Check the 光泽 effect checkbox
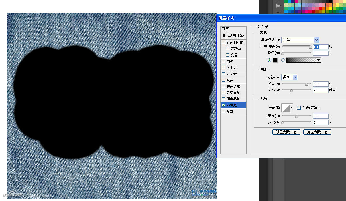The width and height of the screenshot is (346, 201). click(x=224, y=80)
